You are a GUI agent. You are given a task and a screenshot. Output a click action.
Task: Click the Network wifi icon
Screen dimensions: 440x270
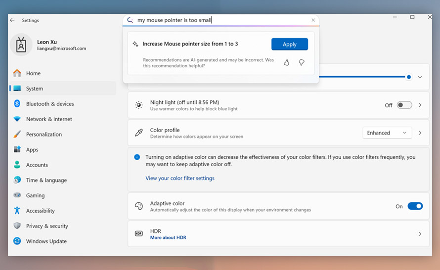17,119
